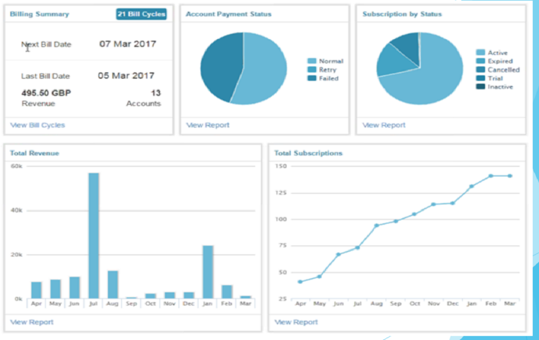
Task: Select the Jan bar in Total Revenue
Action: click(x=208, y=272)
